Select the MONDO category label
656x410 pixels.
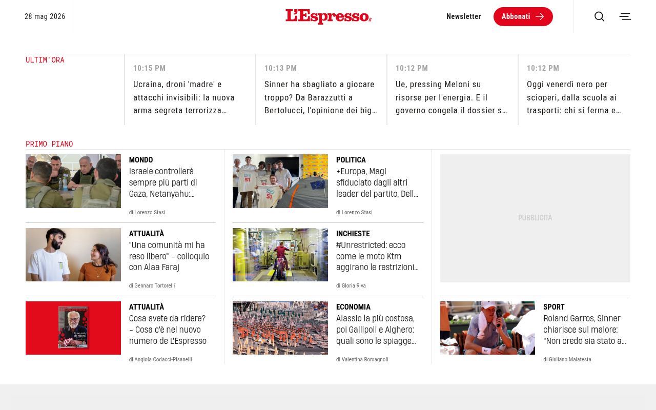point(141,160)
